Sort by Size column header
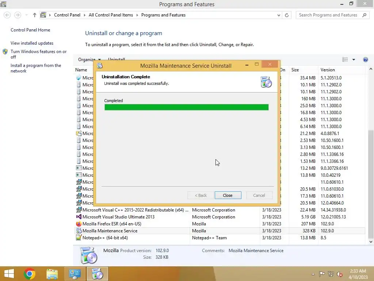The width and height of the screenshot is (374, 281). [x=295, y=70]
